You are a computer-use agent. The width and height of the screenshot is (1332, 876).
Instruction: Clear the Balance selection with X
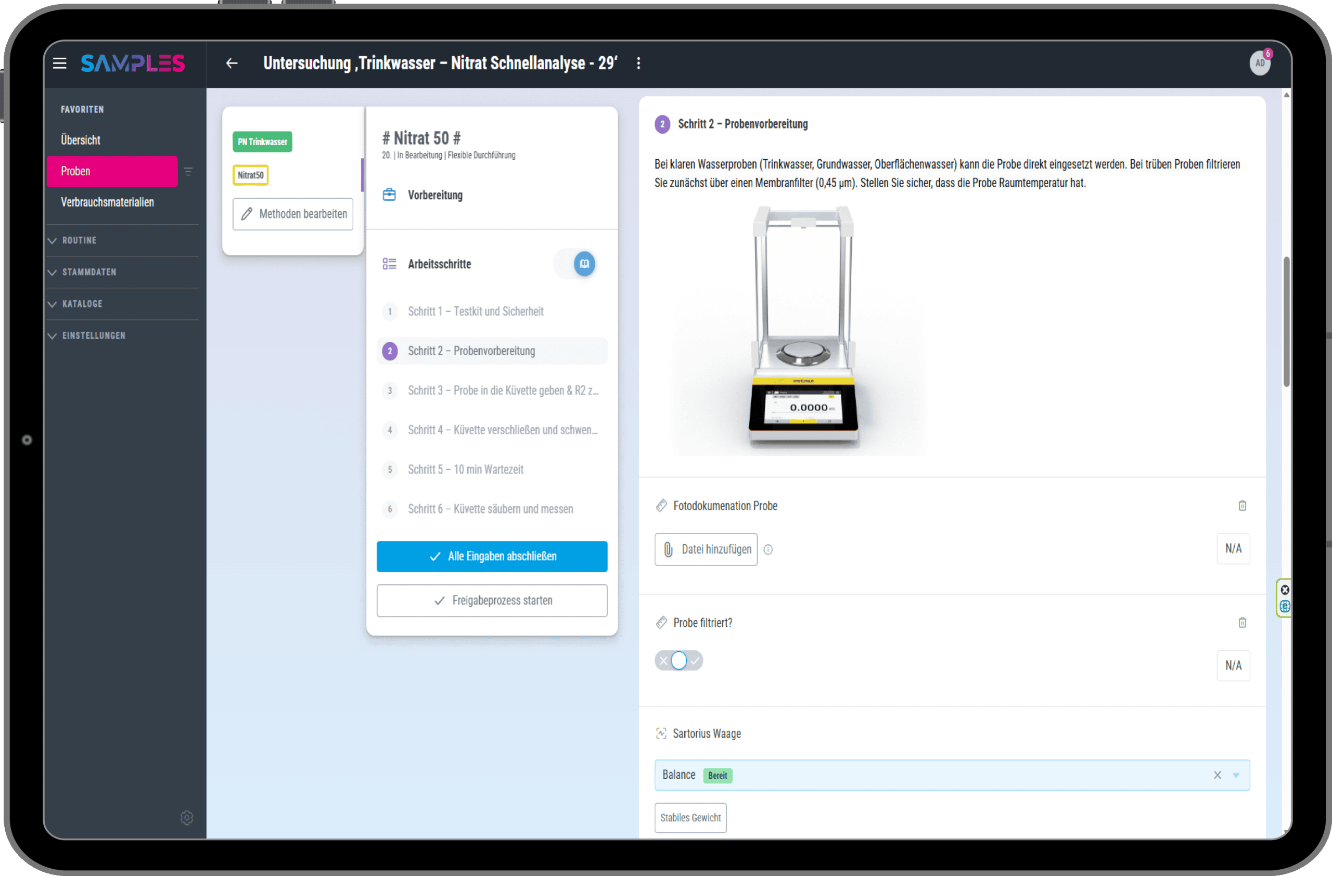[1216, 775]
